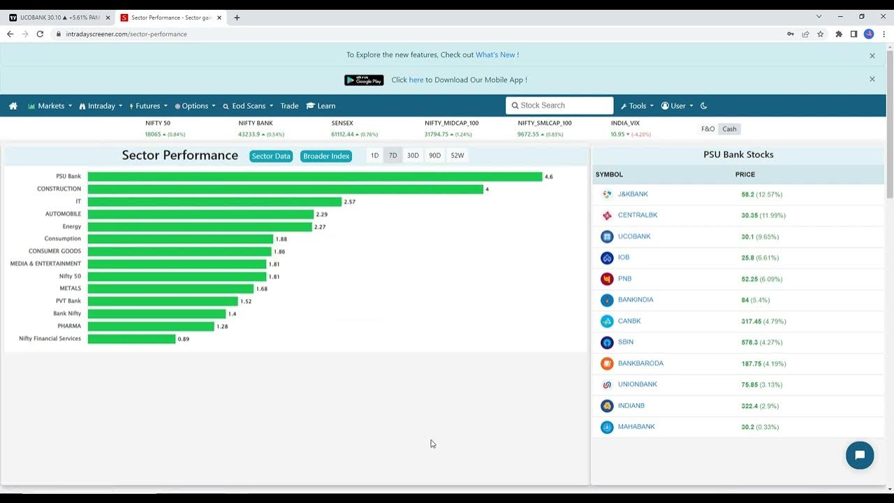The image size is (894, 503).
Task: Expand the Futures dropdown menu
Action: 148,106
